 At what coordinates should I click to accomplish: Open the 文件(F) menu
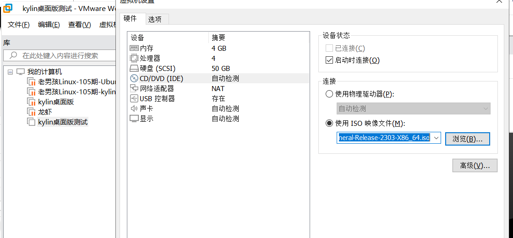tap(19, 25)
